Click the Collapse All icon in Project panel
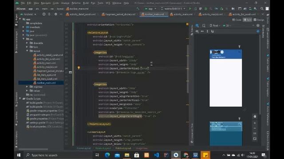284x159 pixels. (49, 14)
